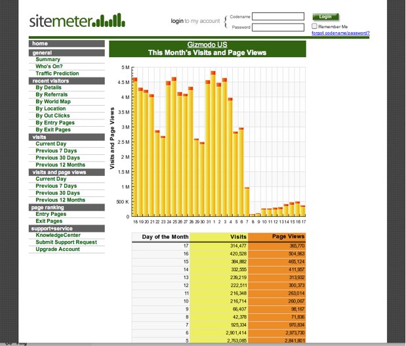Open Previous 30 Days under visits and page views
The width and height of the screenshot is (406, 346).
coord(58,193)
